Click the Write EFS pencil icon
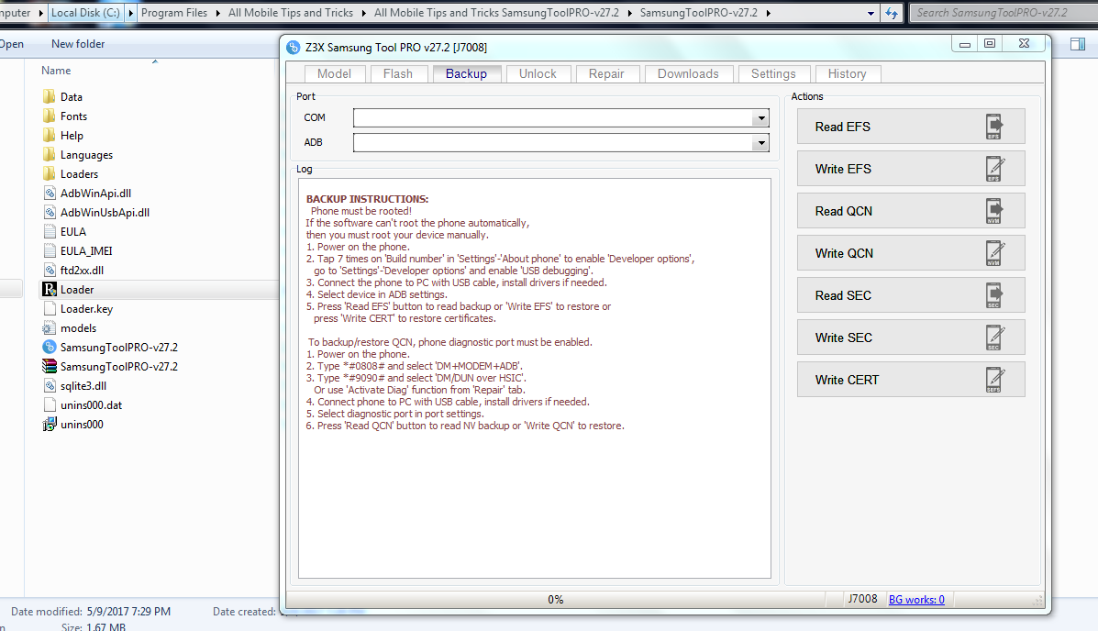 tap(994, 169)
